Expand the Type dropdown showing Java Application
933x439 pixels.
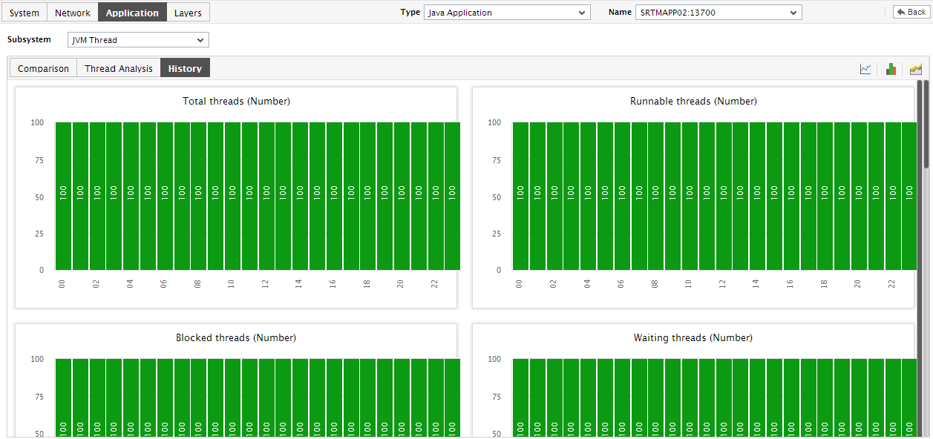507,13
